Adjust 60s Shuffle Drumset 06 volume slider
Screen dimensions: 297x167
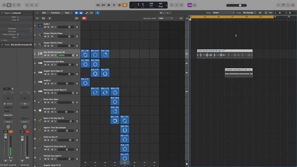tap(66, 55)
